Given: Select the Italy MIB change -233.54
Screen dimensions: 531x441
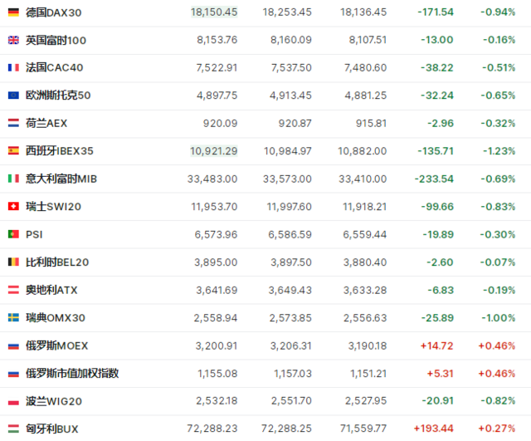Looking at the screenshot, I should pos(434,179).
